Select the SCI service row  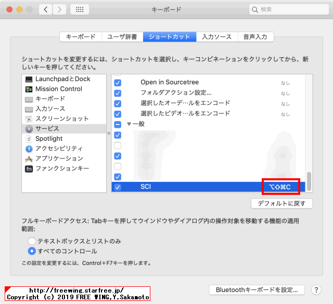(x=208, y=187)
